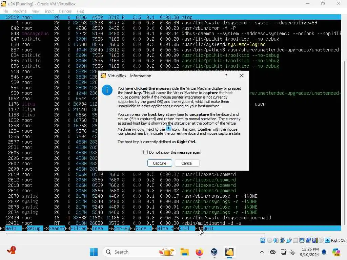Click F6 SortBy in htop bar
The width and height of the screenshot is (347, 260).
[x=119, y=229]
